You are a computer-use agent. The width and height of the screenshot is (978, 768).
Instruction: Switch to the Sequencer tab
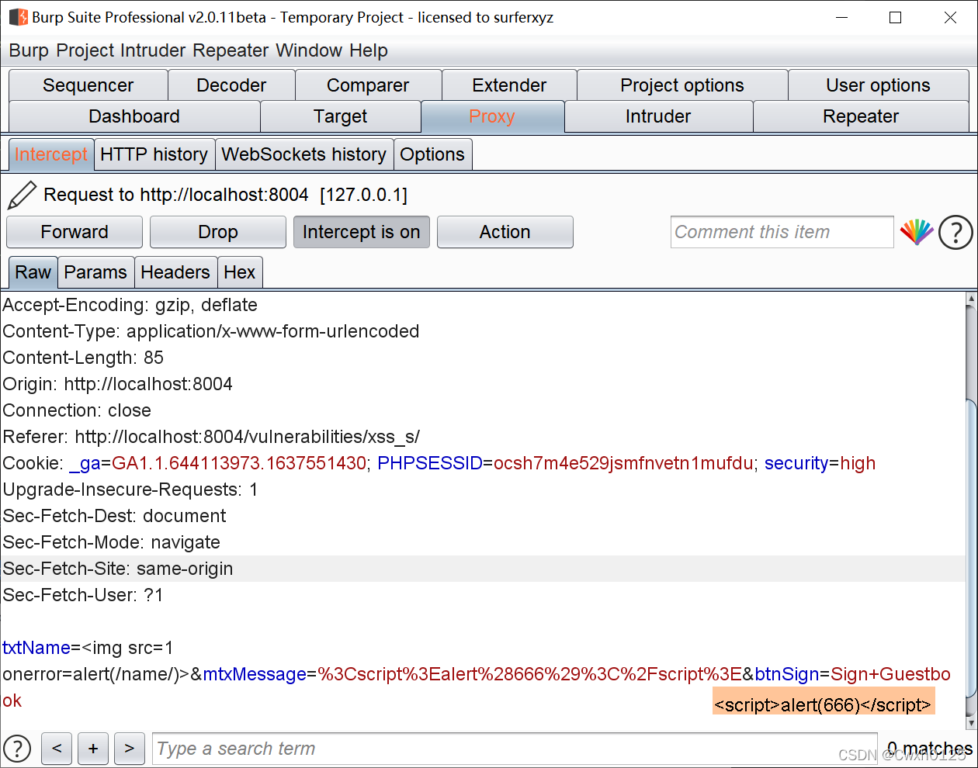coord(88,85)
